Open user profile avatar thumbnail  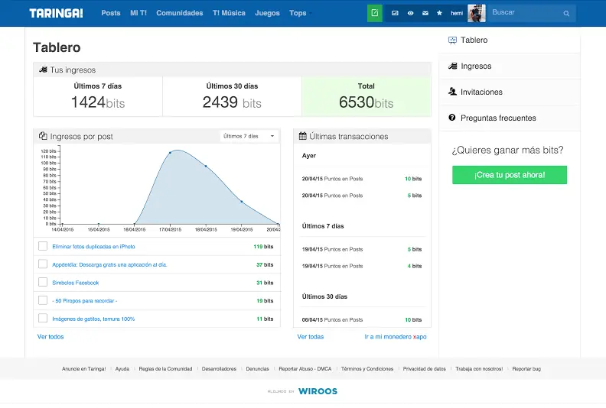pos(476,13)
